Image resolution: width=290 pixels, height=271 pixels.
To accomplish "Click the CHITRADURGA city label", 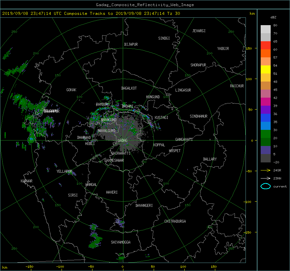I will pos(175,221).
